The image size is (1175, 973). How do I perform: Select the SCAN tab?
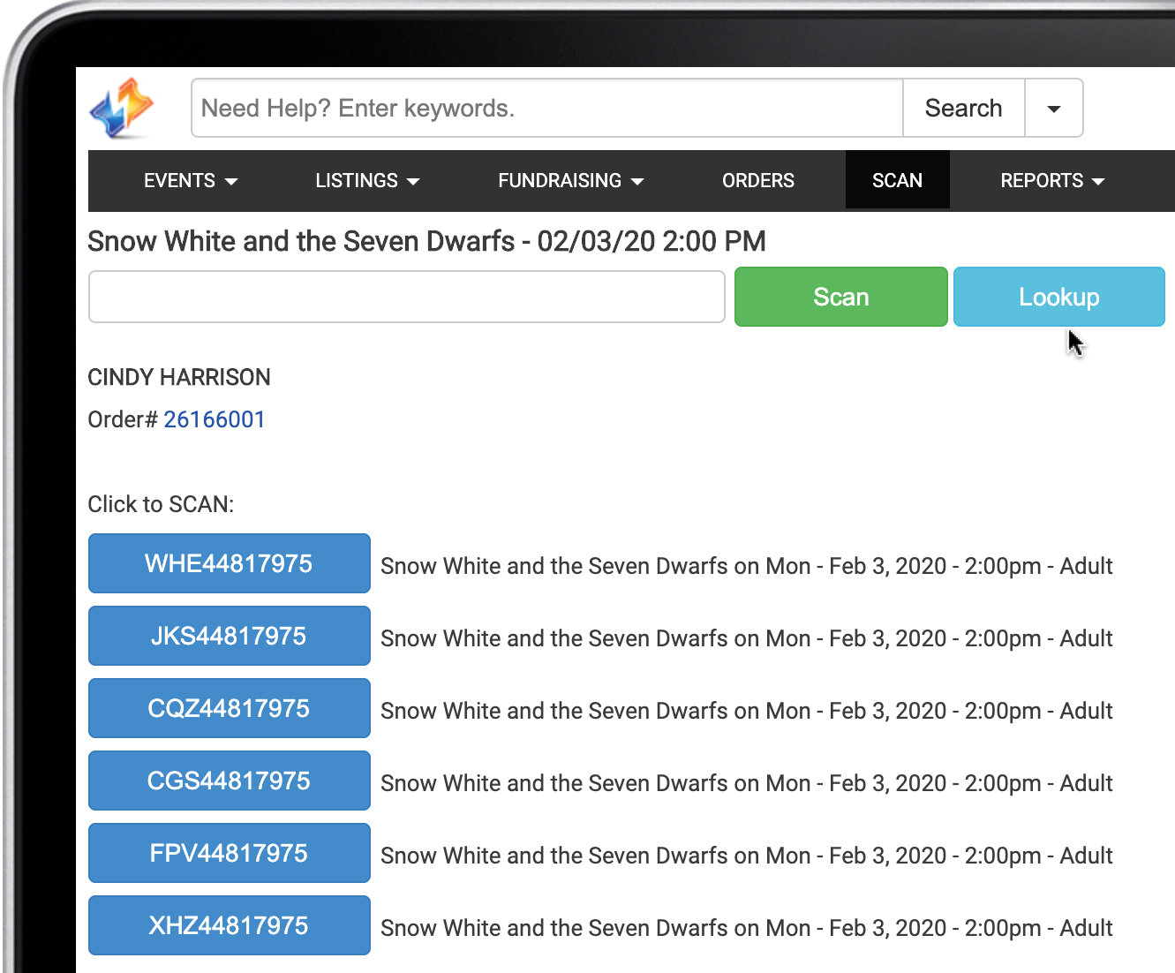[x=897, y=180]
